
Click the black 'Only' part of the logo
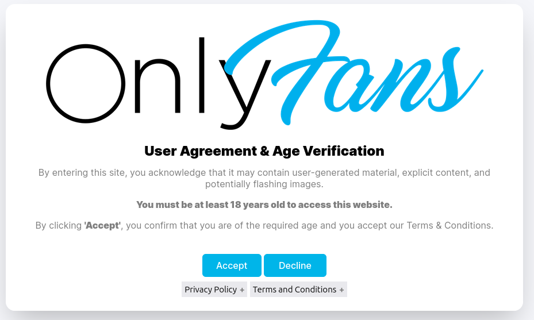[159, 83]
